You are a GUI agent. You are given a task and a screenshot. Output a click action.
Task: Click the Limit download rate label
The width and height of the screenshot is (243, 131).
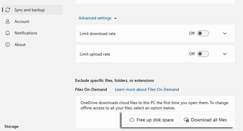coord(97,34)
